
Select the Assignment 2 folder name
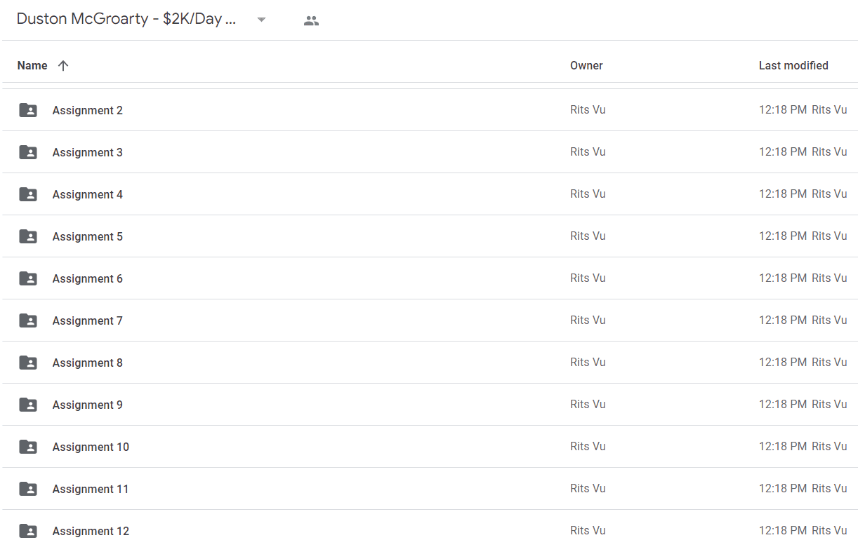point(88,110)
